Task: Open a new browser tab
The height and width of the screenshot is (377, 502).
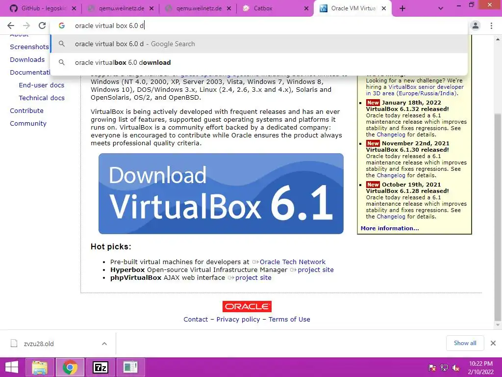Action: coord(402,9)
